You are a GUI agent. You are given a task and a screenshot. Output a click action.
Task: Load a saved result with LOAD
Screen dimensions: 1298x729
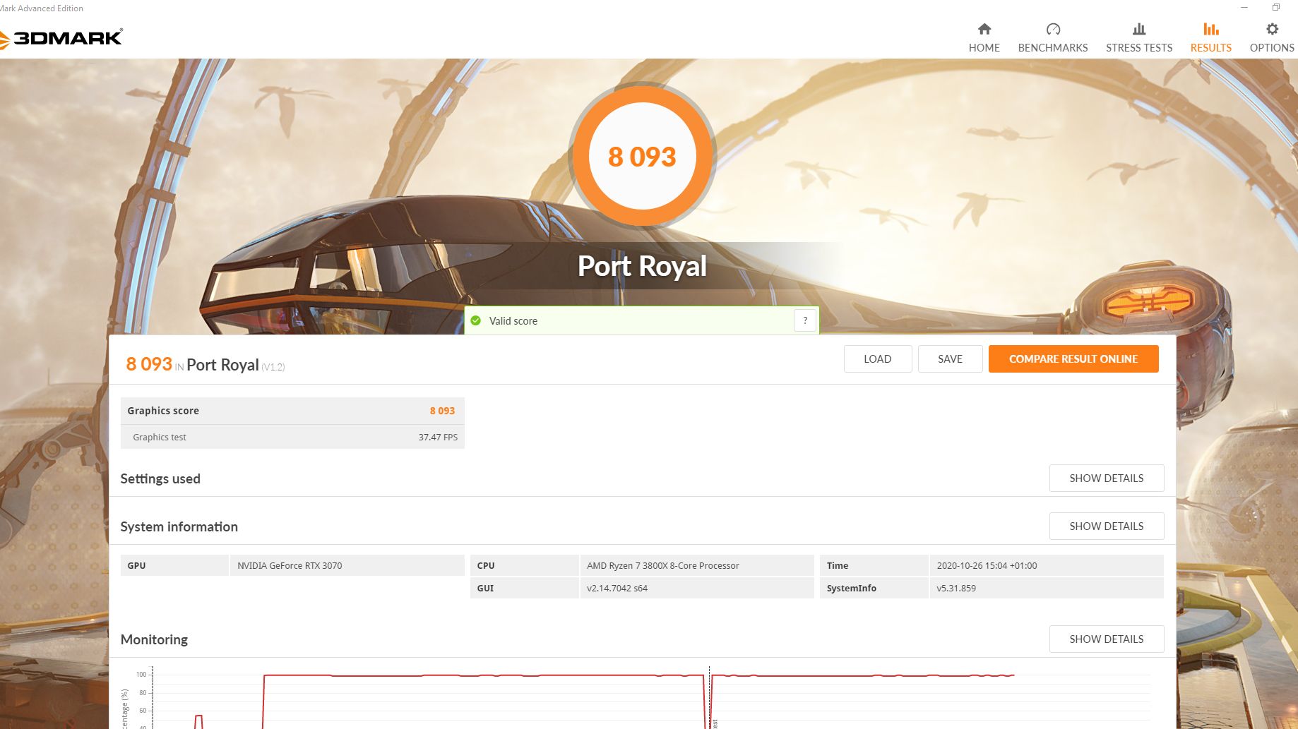(878, 359)
